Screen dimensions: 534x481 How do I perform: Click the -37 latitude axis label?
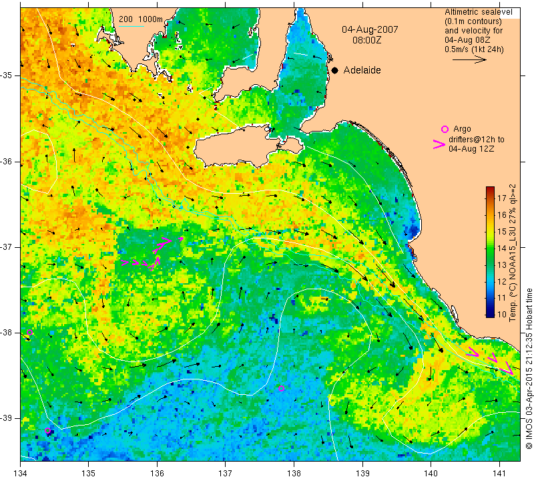tap(7, 247)
